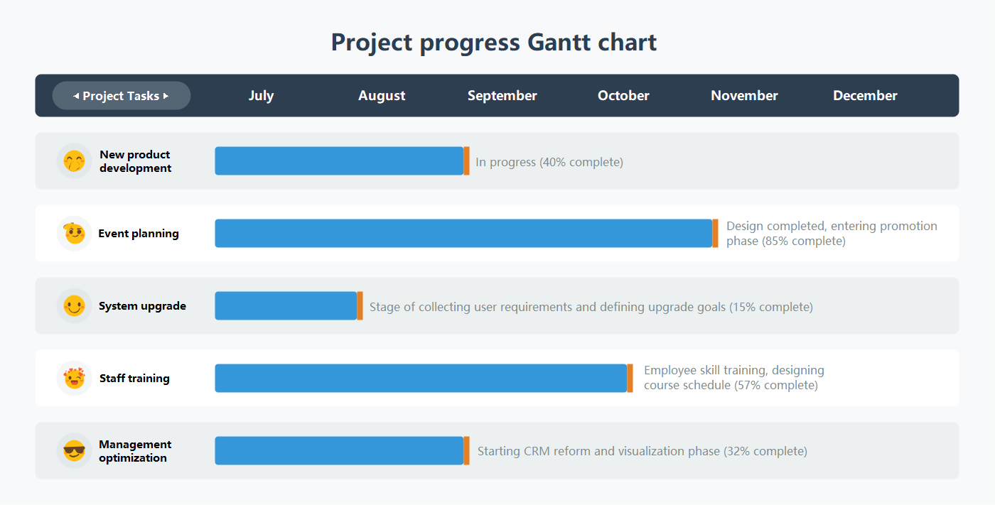
Task: Click the Management optimization sunglasses emoji
Action: (74, 451)
